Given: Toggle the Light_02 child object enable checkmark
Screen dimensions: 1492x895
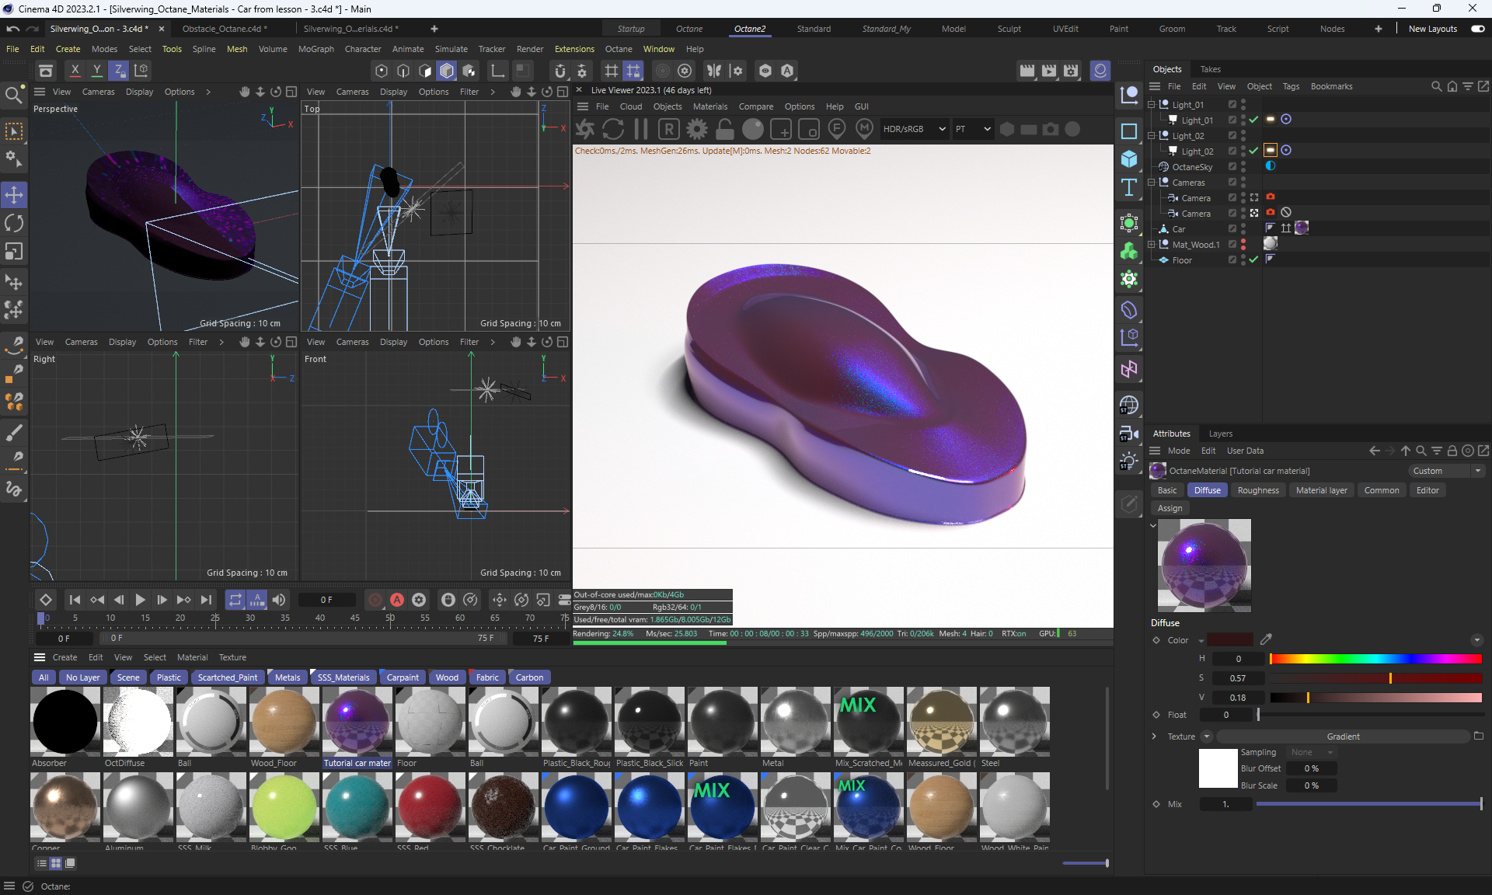Looking at the screenshot, I should 1253,151.
